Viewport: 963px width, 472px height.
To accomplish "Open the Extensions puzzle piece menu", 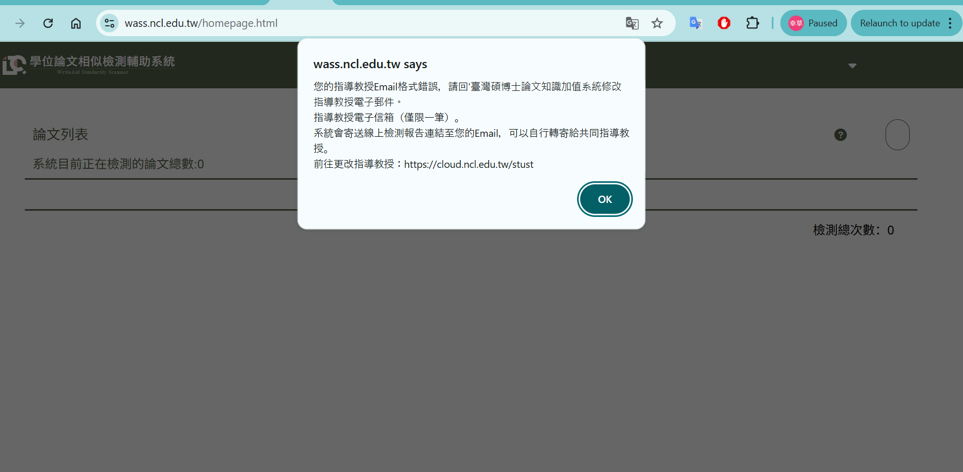I will pyautogui.click(x=752, y=23).
